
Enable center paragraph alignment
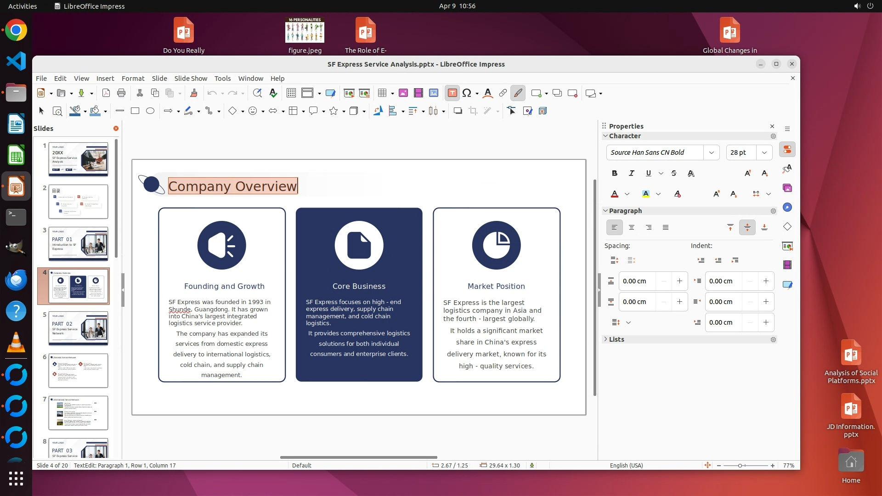(x=632, y=227)
